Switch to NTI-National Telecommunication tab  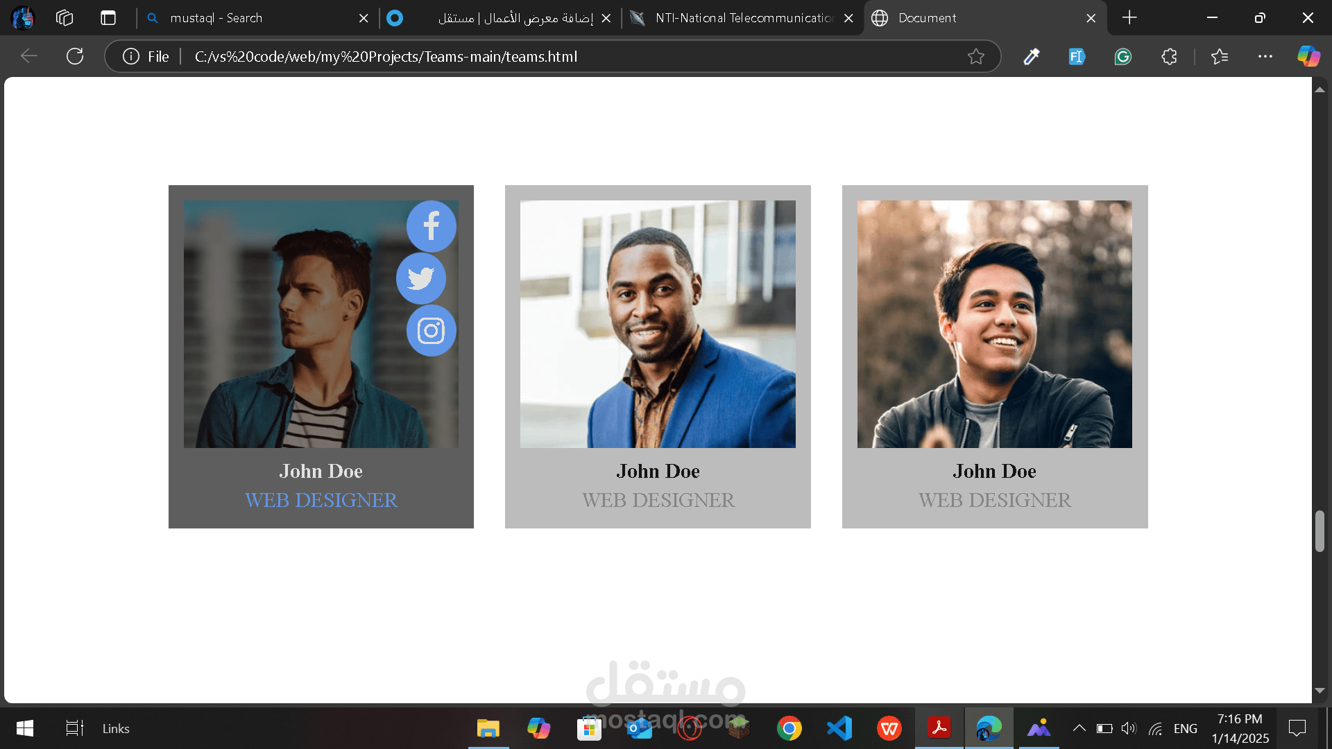742,18
